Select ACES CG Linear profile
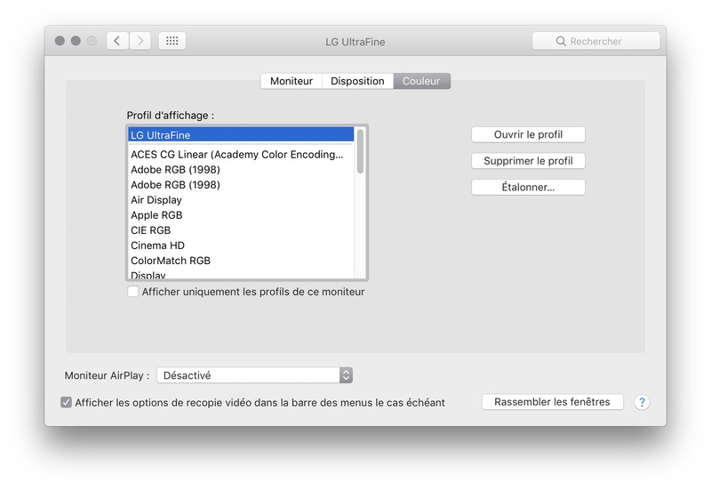The width and height of the screenshot is (711, 490). click(241, 154)
